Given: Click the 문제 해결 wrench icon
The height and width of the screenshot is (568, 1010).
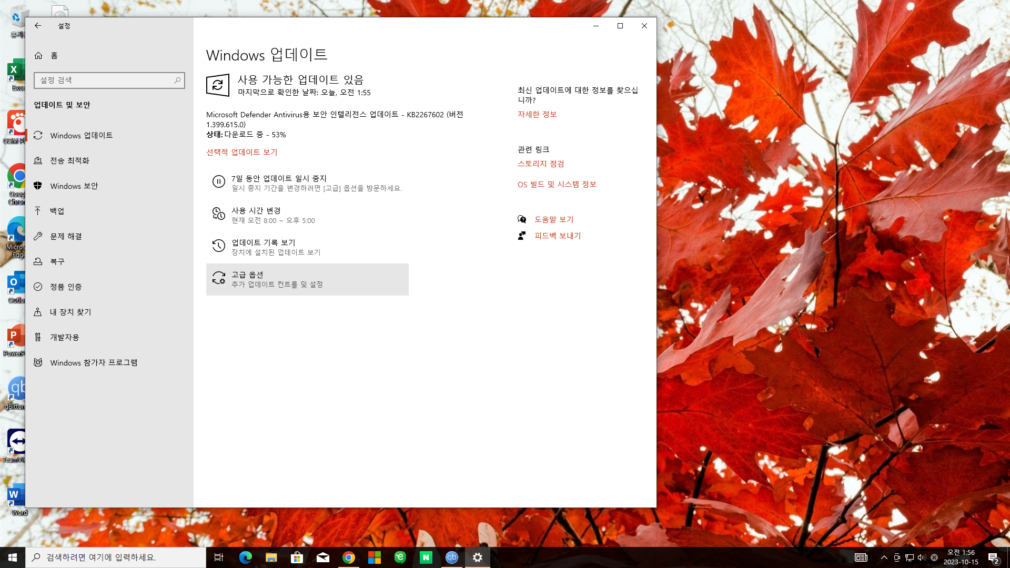Looking at the screenshot, I should (x=38, y=236).
